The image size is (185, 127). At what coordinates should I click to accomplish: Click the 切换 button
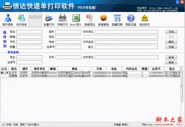click(x=171, y=47)
